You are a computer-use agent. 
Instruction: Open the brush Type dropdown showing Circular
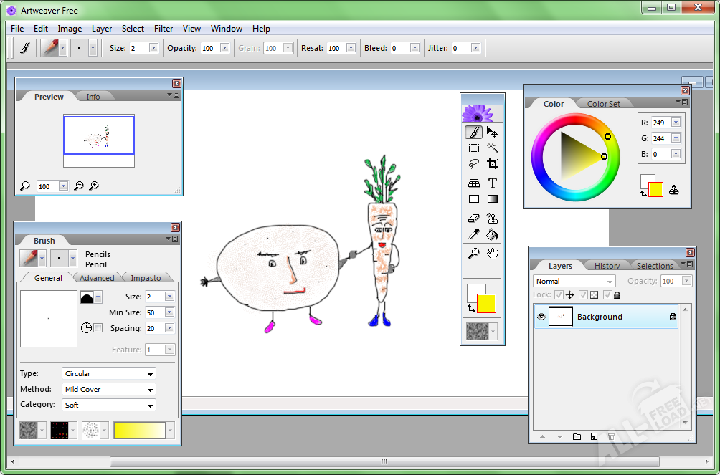[x=109, y=374]
